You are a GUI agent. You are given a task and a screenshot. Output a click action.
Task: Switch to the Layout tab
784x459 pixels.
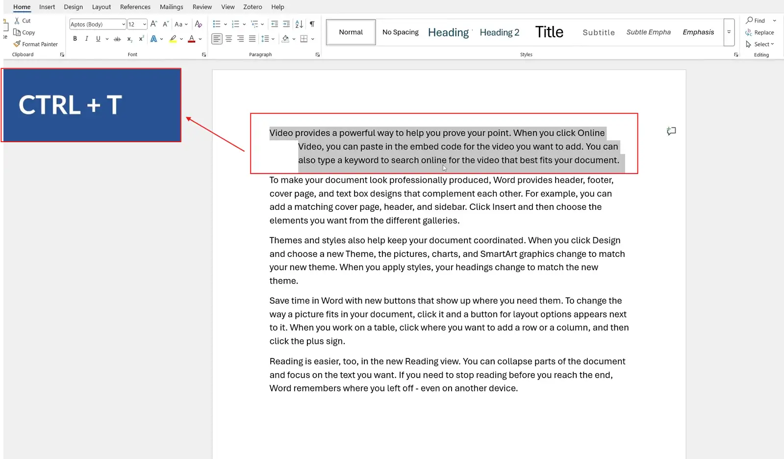click(x=101, y=7)
